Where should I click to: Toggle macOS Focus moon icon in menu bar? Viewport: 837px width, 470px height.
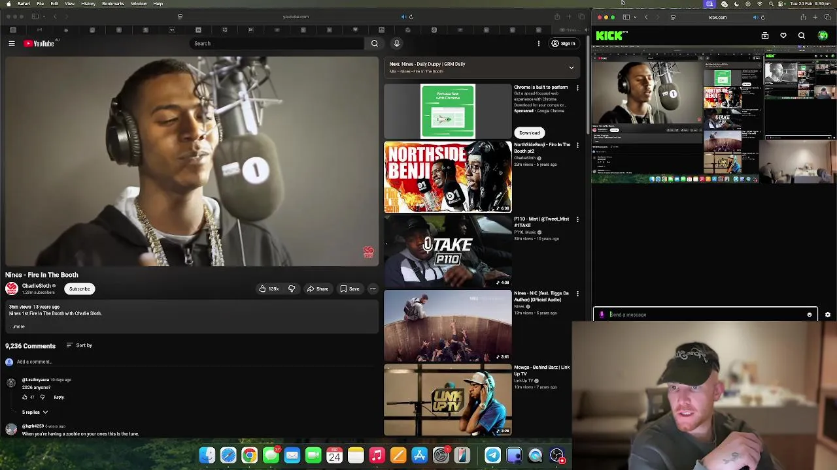pyautogui.click(x=736, y=4)
